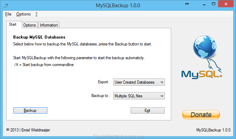Click the Exit button

tap(148, 110)
